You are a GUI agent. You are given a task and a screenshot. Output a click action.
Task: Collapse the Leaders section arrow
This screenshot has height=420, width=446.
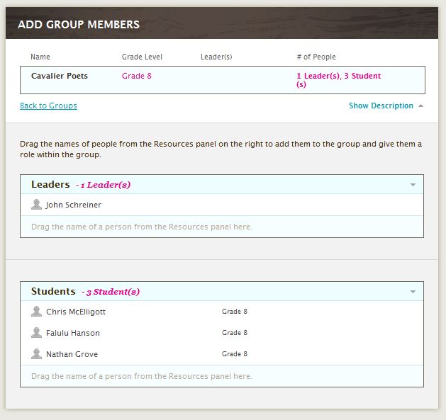413,185
